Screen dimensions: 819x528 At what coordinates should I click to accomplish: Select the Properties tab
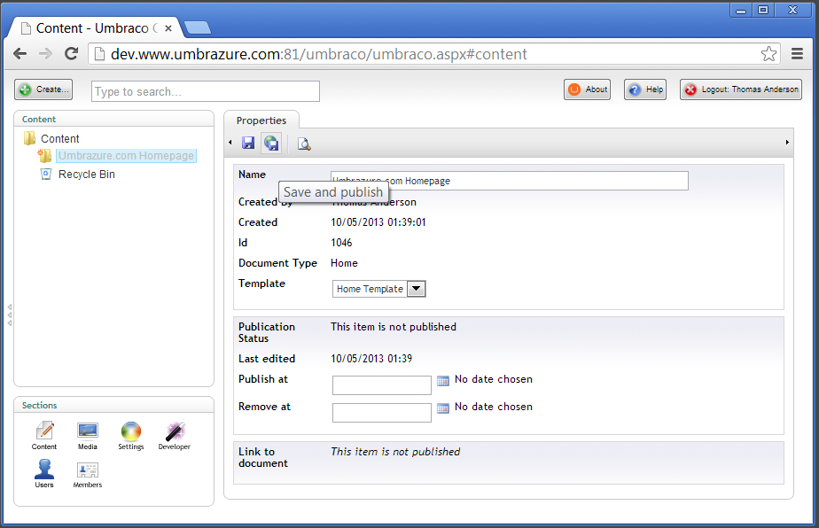261,120
